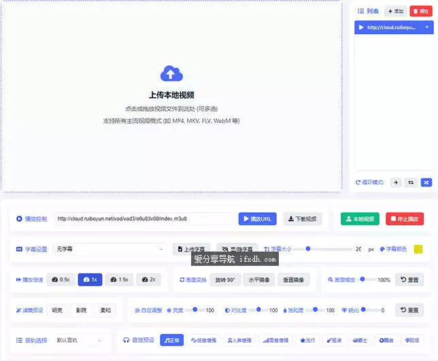438x361 pixels.
Task: Click the 上传本地视频 upload heading
Action: [x=171, y=95]
